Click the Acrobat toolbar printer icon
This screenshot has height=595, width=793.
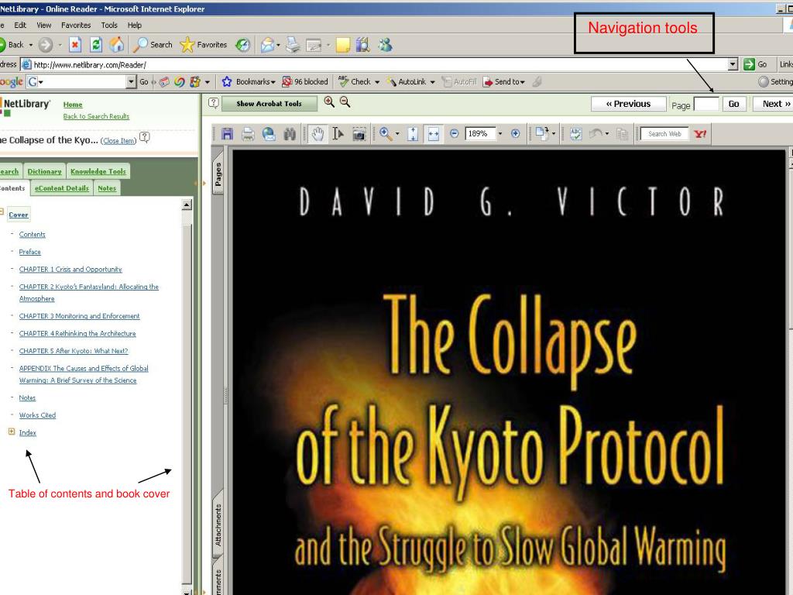[x=248, y=133]
